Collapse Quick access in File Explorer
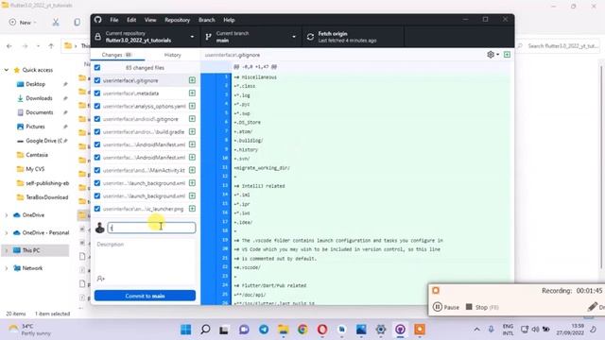Viewport: 605px width, 340px height. click(x=7, y=70)
